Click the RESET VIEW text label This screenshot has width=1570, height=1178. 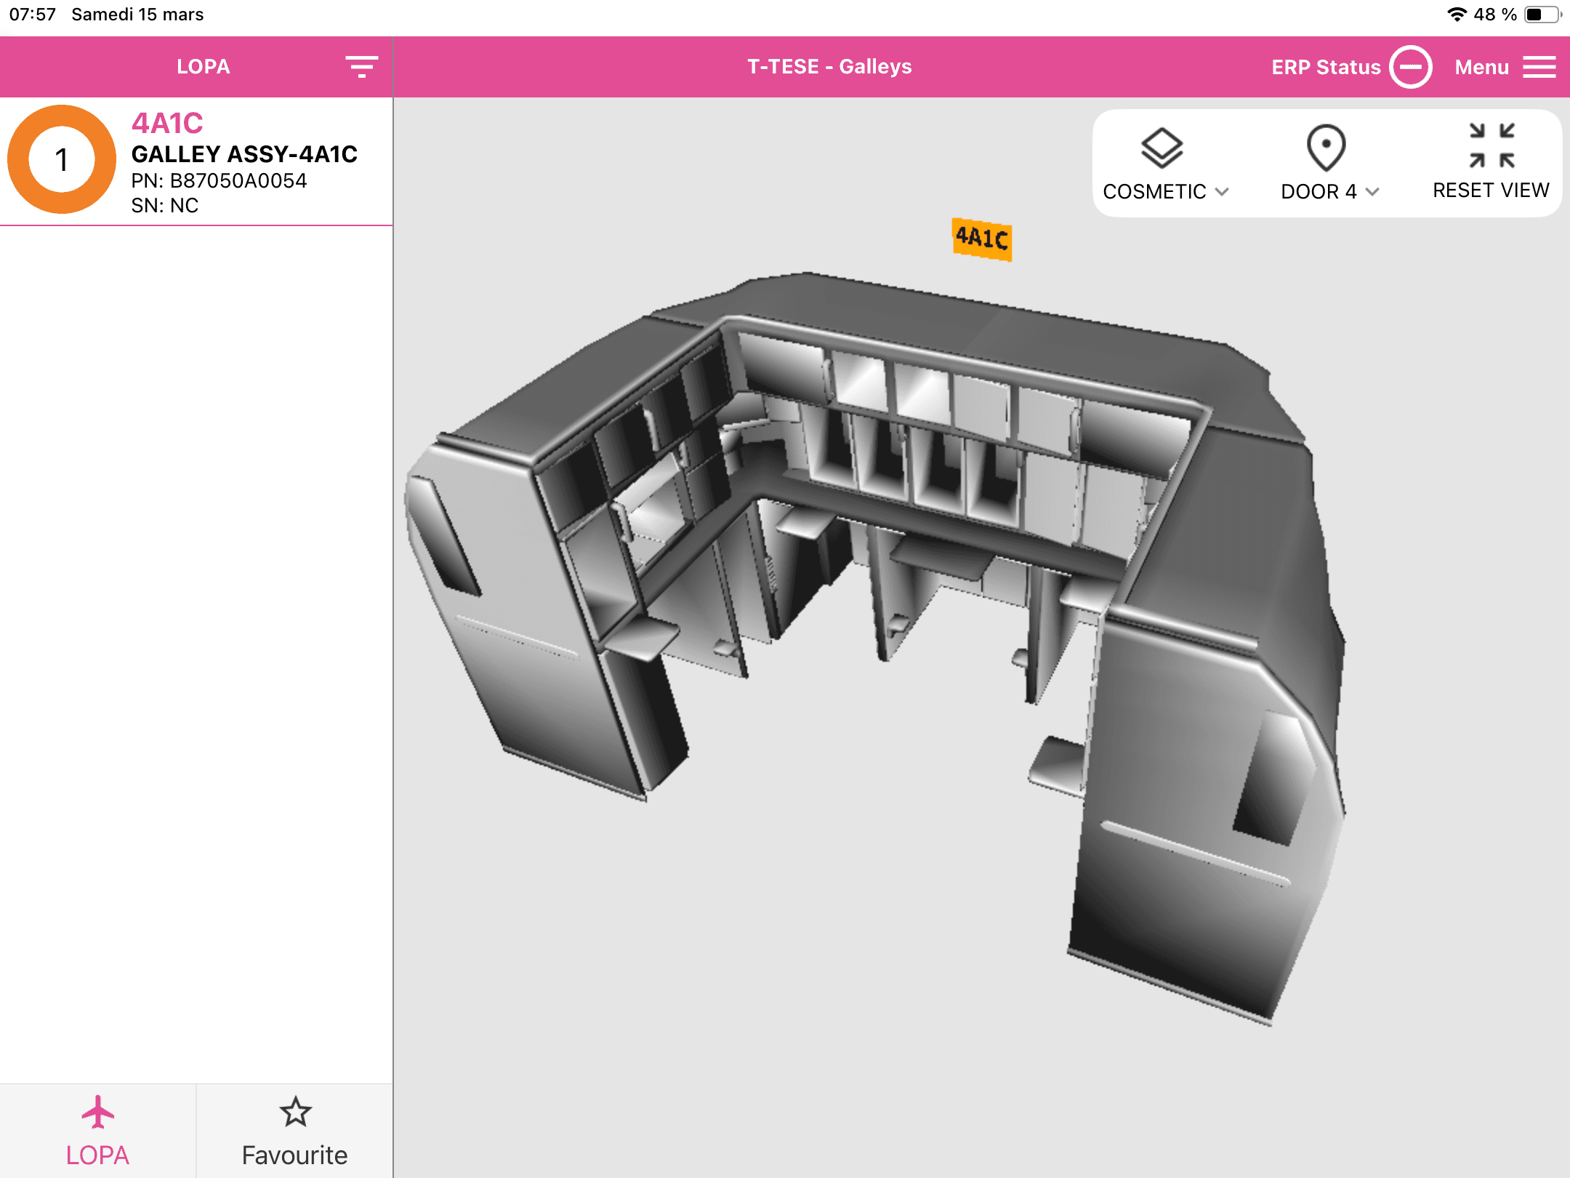(x=1491, y=191)
